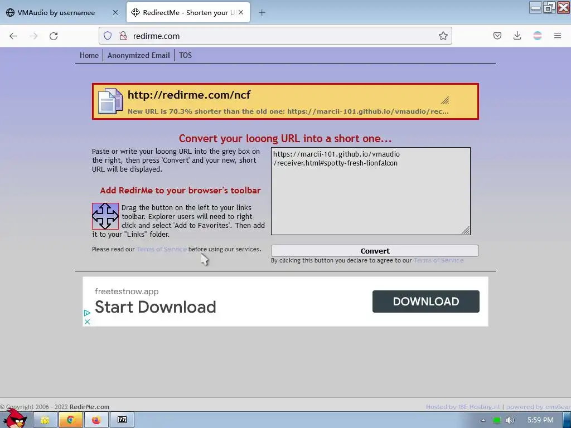Image resolution: width=571 pixels, height=428 pixels.
Task: Open Terms of Service link below Convert
Action: click(x=439, y=261)
